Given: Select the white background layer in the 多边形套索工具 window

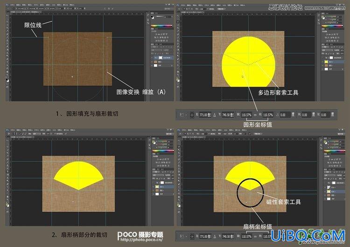Looking at the screenshot, I should point(333,69).
